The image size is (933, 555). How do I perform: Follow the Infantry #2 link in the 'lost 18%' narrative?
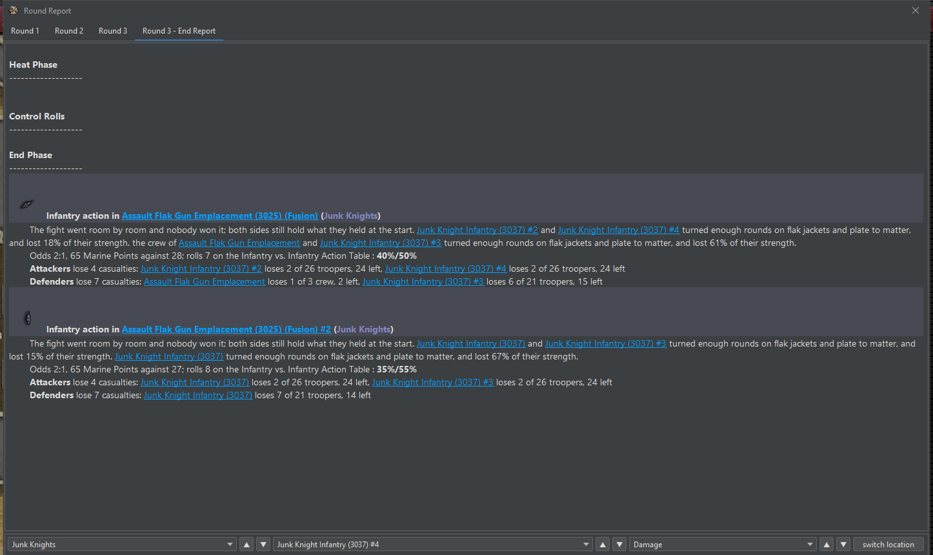point(477,230)
